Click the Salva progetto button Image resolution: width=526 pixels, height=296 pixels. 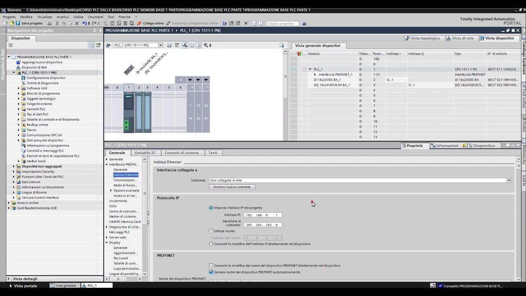click(x=30, y=23)
